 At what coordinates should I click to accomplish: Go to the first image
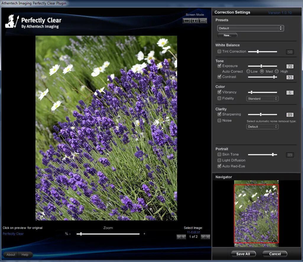pos(179,237)
